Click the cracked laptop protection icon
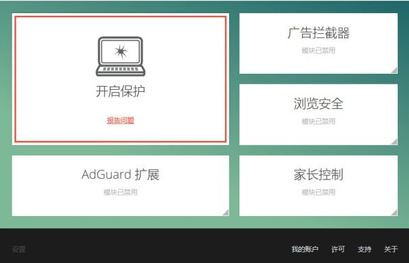 [121, 57]
